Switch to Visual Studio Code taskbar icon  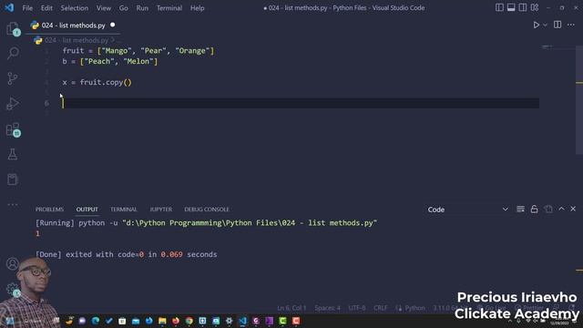(242, 321)
